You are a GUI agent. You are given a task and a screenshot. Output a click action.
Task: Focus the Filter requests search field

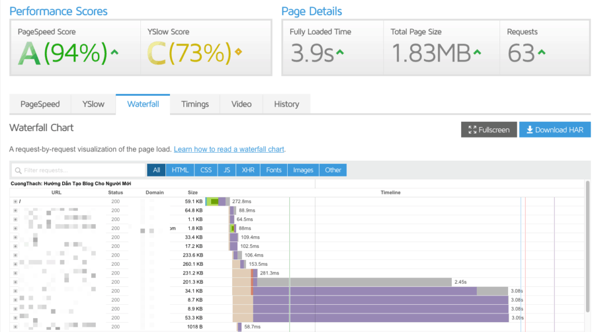[x=78, y=170]
